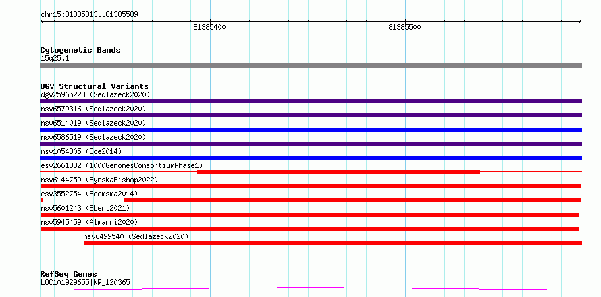Click the RefSeq Genes track title
Viewport: 601px width, 297px height.
(69, 274)
